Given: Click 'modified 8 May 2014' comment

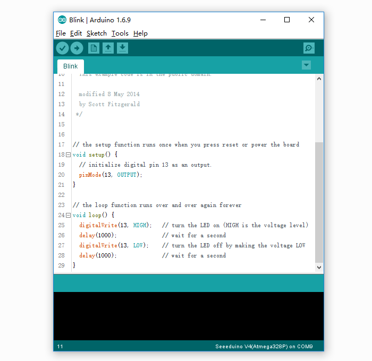Looking at the screenshot, I should pos(109,94).
